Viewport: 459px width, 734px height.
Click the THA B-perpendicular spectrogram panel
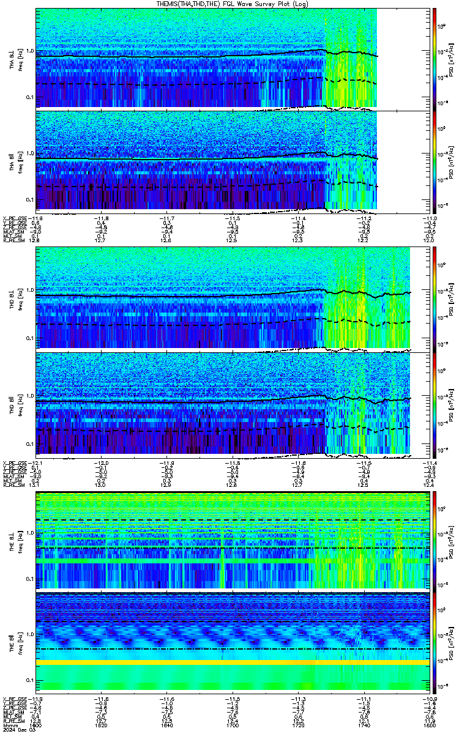[233, 58]
